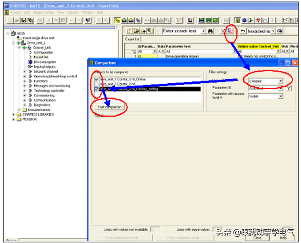
Task: Click the Enter search text field
Action: pyautogui.click(x=181, y=31)
